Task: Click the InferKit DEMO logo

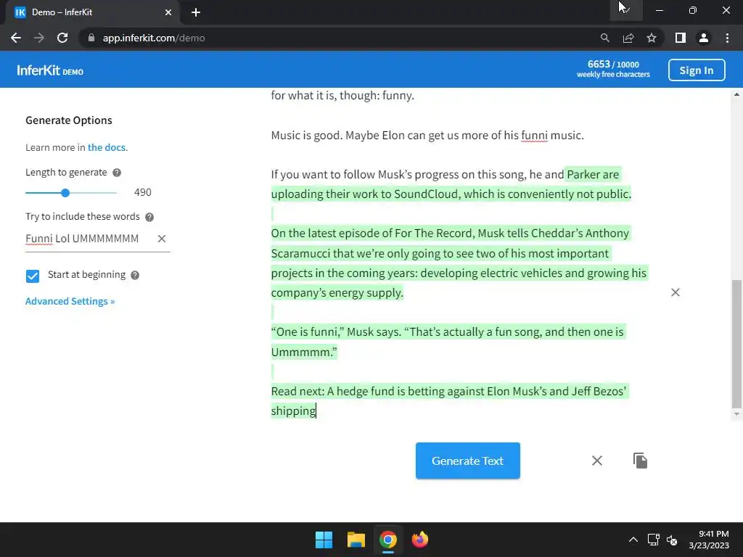Action: click(x=50, y=70)
